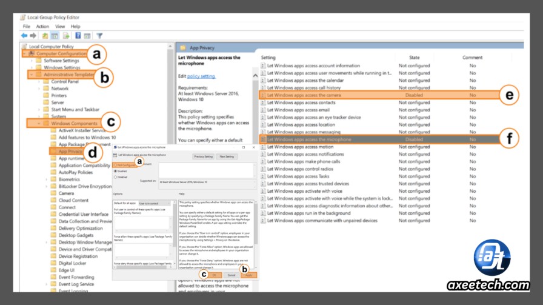Click the policy icon beside 'access the calendar'
Screen dimensions: 543x305
point(264,81)
